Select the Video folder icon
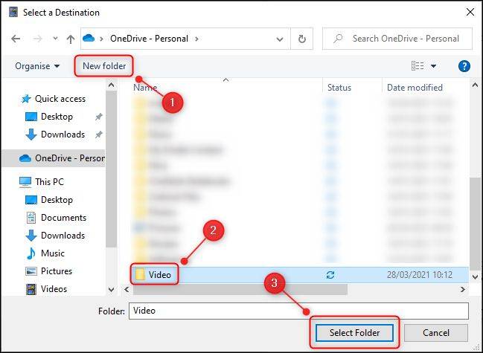Image resolution: width=483 pixels, height=353 pixels. point(140,274)
